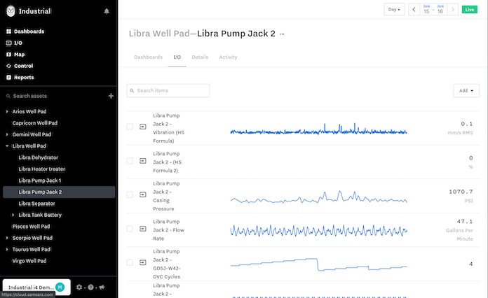Image resolution: width=488 pixels, height=298 pixels.
Task: Check the Flow Rate row checkbox
Action: tap(130, 229)
